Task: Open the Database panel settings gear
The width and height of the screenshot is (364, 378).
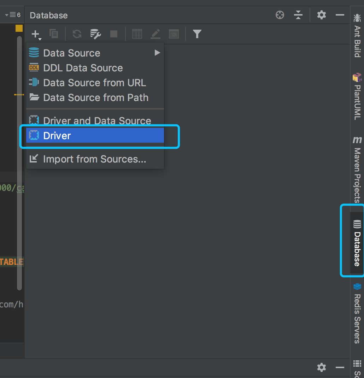Action: [x=321, y=15]
